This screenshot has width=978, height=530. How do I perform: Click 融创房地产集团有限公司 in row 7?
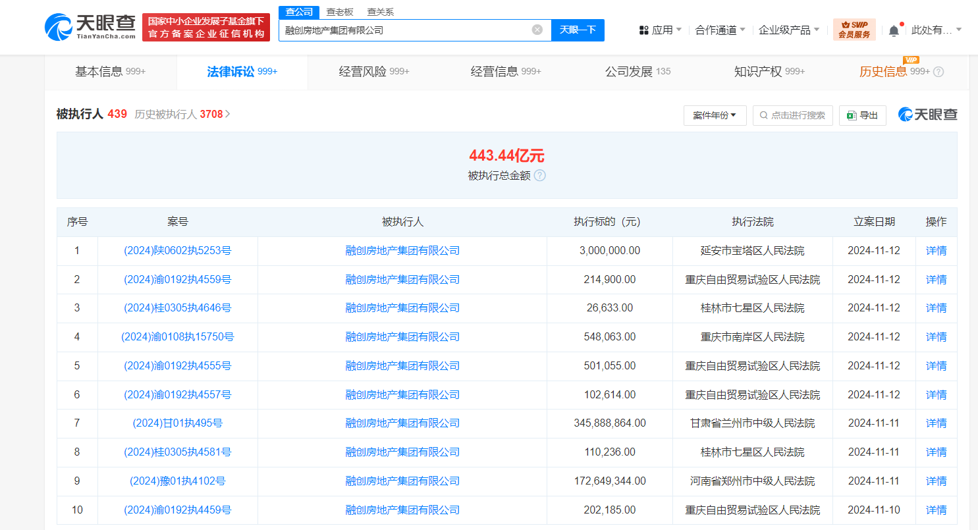[402, 423]
